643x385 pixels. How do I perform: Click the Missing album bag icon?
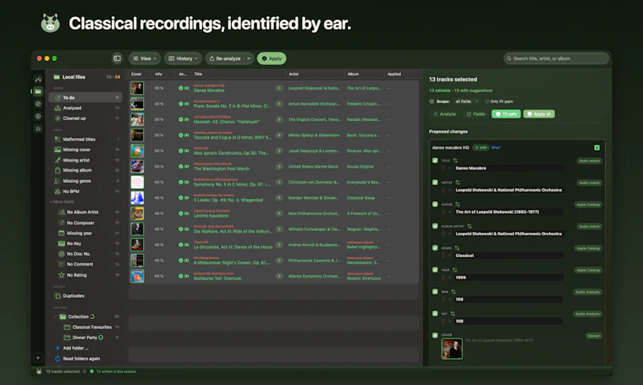(58, 170)
